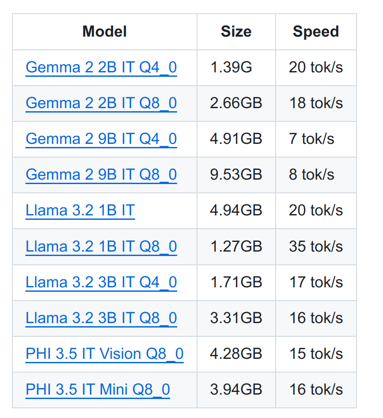Open the Gemma 2 2B IT Q8_0 link
This screenshot has height=418, width=383.
click(101, 103)
